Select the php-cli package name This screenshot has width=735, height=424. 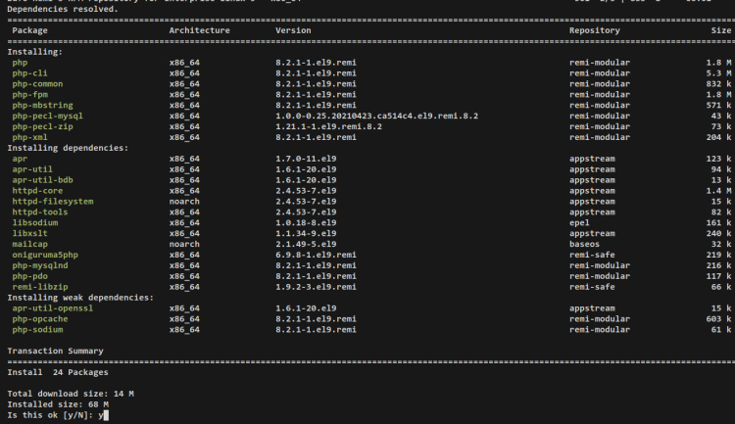[x=28, y=72]
